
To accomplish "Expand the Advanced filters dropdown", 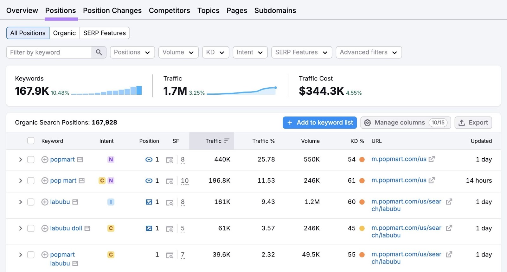I will pyautogui.click(x=368, y=52).
